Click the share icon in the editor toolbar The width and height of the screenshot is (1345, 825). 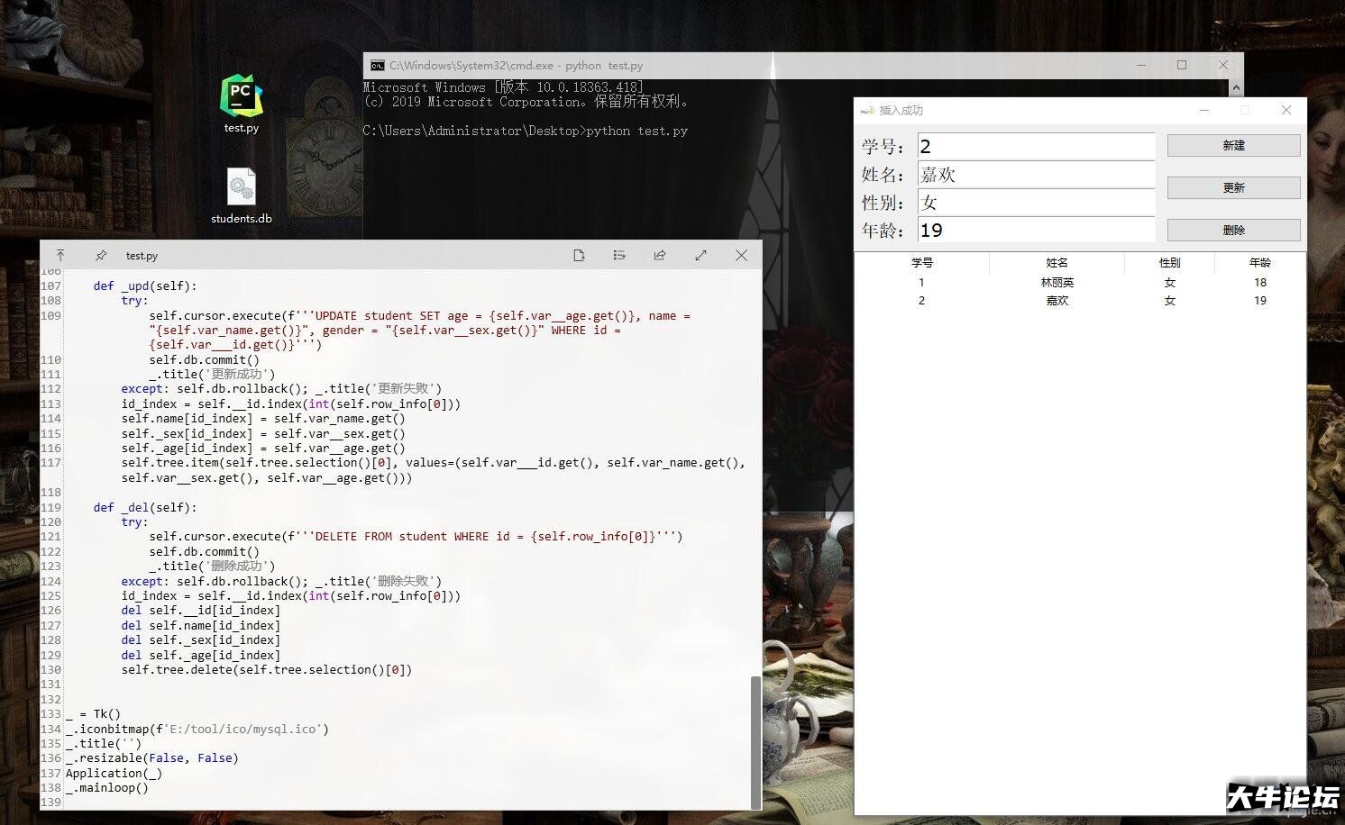point(660,256)
